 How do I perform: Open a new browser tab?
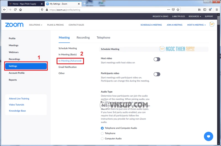85,4
